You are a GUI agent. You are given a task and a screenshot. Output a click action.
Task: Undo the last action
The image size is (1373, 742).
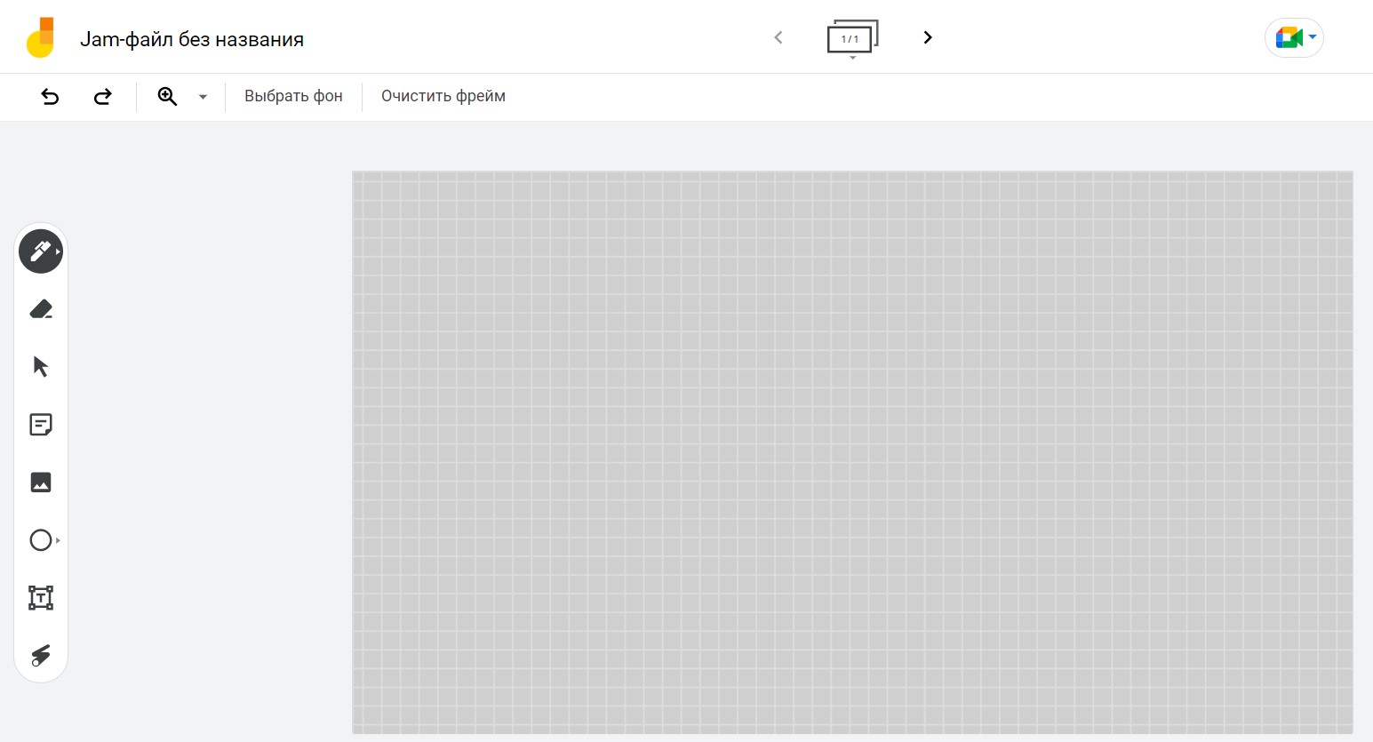coord(51,97)
